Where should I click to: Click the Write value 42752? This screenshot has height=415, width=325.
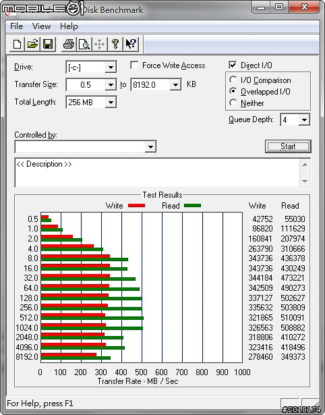(x=262, y=219)
